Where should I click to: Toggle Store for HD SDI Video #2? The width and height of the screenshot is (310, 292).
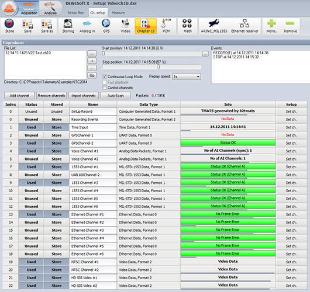(57, 286)
